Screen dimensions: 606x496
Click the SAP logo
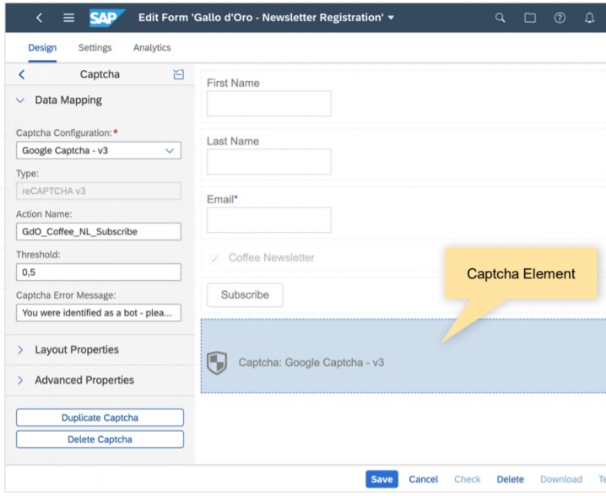[x=106, y=18]
